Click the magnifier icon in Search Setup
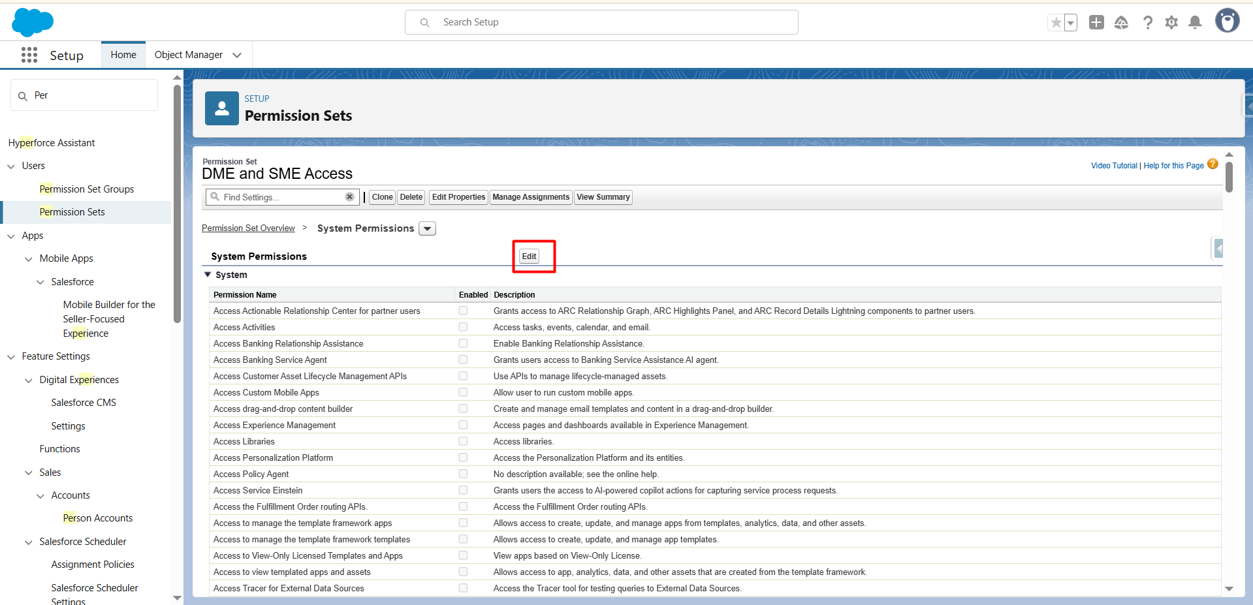This screenshot has height=605, width=1253. pos(425,23)
